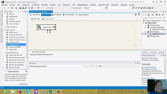167x94 pixels.
Task: Click the Cut scissors toolbar icon
Action: pyautogui.click(x=29, y=8)
